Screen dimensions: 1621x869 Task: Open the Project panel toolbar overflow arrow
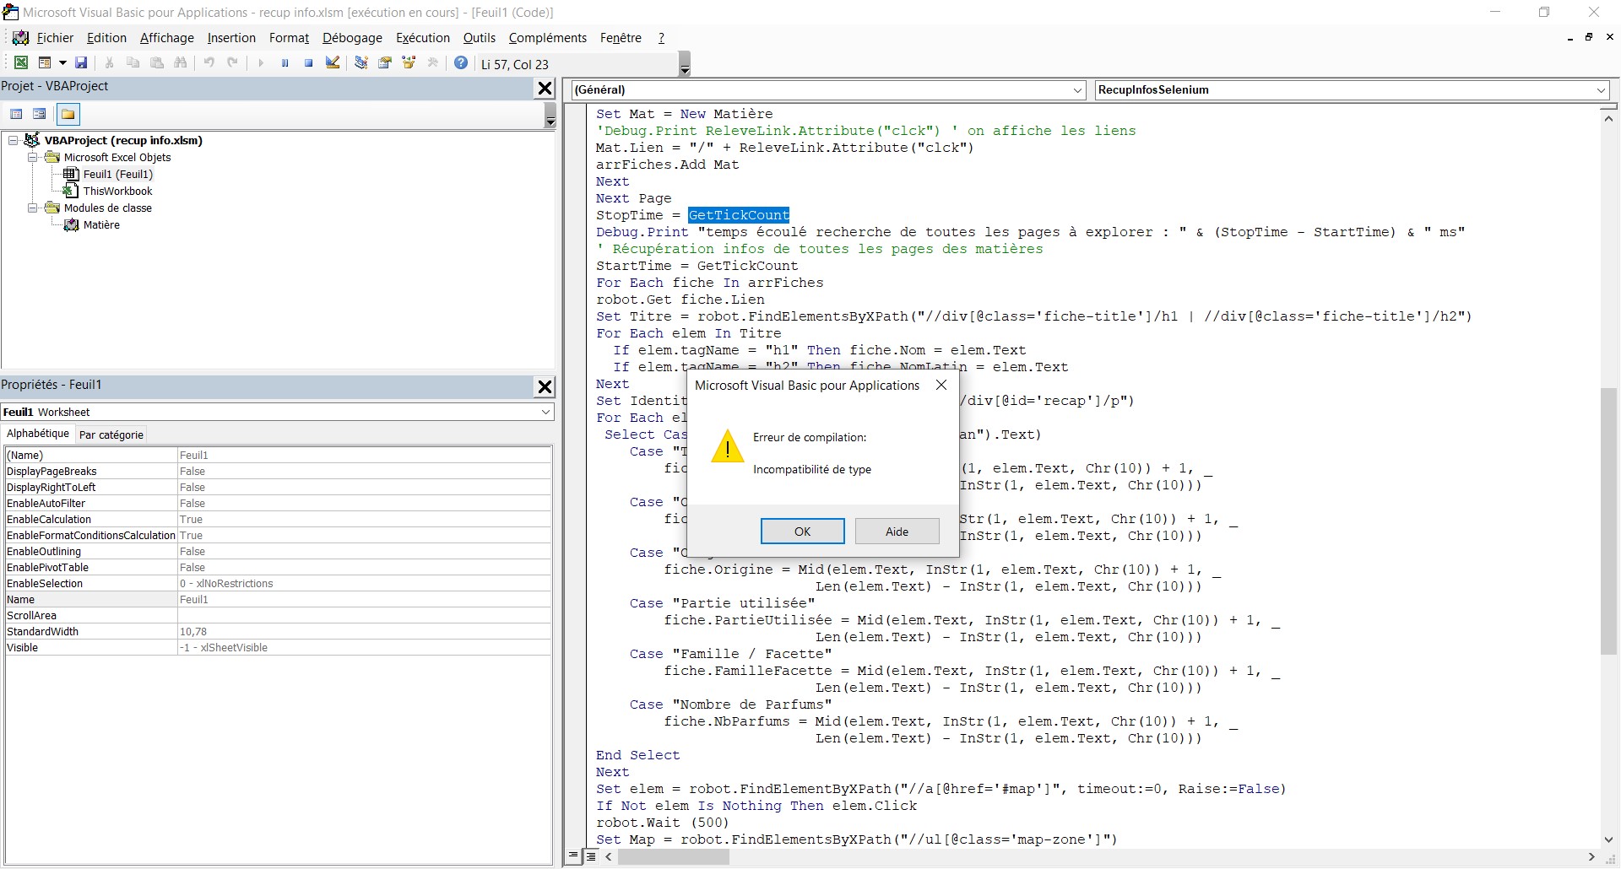pos(550,115)
